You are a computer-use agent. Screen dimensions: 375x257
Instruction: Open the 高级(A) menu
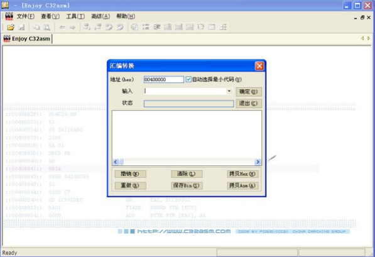pyautogui.click(x=101, y=16)
